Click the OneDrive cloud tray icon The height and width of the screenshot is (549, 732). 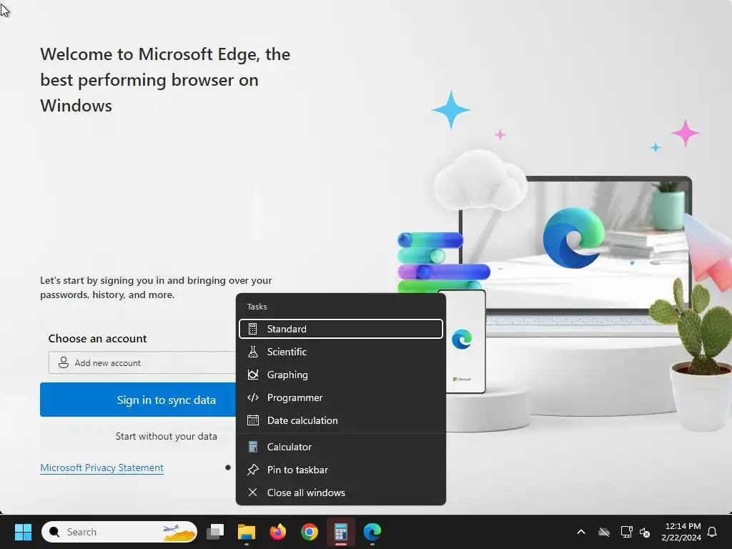pos(604,532)
